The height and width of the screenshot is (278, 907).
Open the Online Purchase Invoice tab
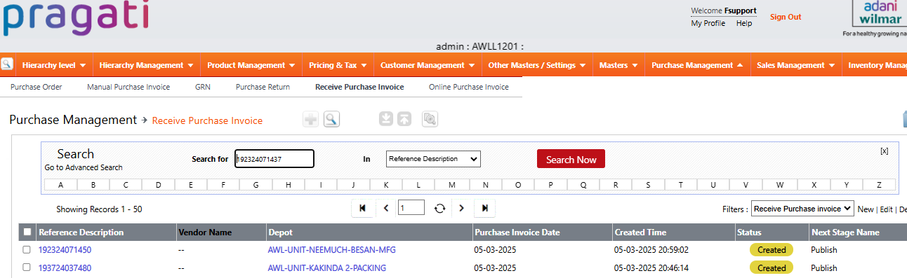[x=469, y=88]
